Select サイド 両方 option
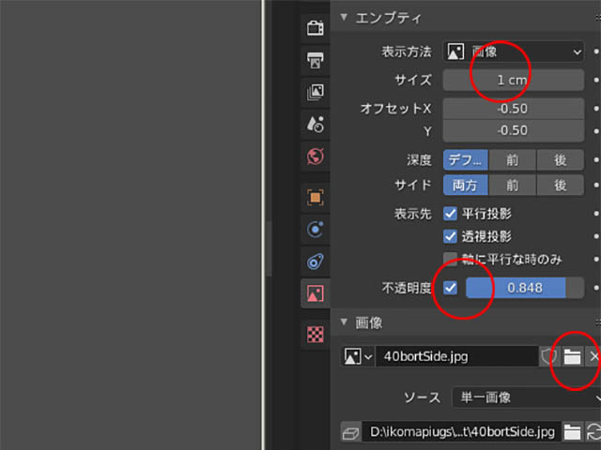This screenshot has height=450, width=601. coord(466,186)
